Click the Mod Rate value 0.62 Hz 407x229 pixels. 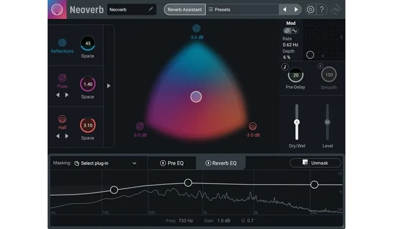coord(290,45)
